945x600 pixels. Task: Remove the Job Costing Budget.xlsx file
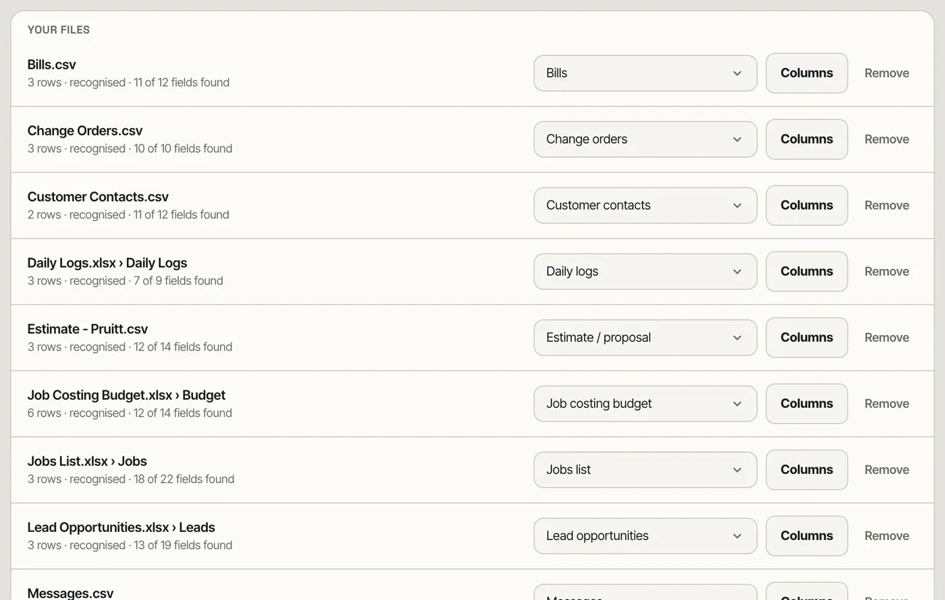tap(886, 403)
